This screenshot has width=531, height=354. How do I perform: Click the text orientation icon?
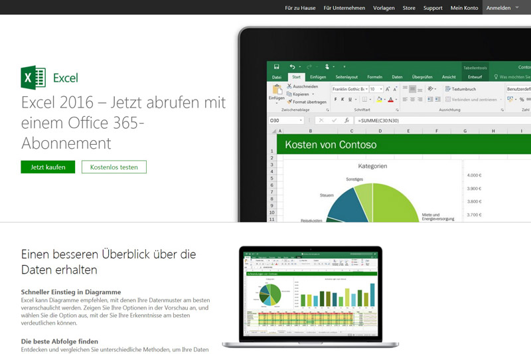point(430,89)
